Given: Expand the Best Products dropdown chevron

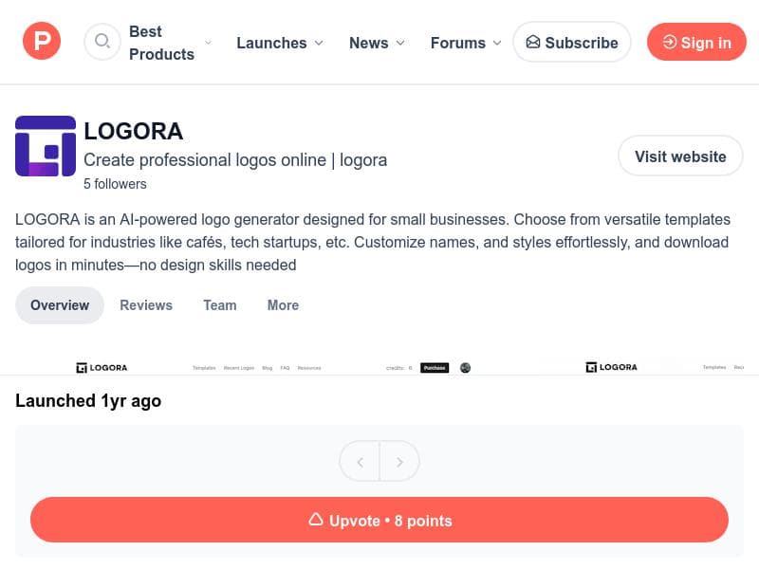Looking at the screenshot, I should point(208,43).
